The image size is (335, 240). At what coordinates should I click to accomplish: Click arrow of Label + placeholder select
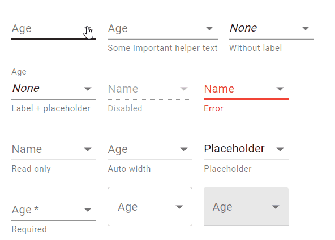pyautogui.click(x=88, y=89)
